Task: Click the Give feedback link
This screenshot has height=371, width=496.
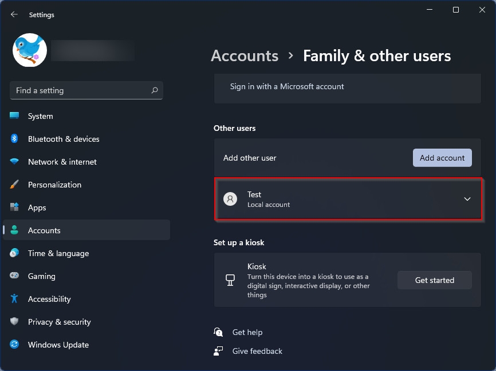Action: coord(257,351)
